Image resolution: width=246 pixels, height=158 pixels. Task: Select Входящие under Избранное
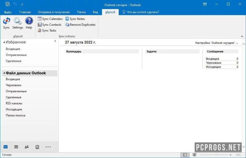tap(13, 49)
